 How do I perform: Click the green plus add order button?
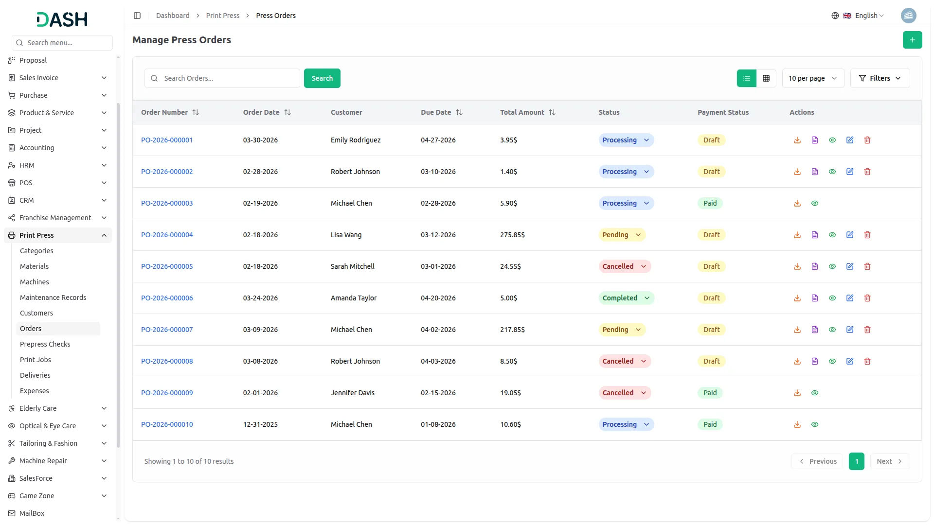912,40
